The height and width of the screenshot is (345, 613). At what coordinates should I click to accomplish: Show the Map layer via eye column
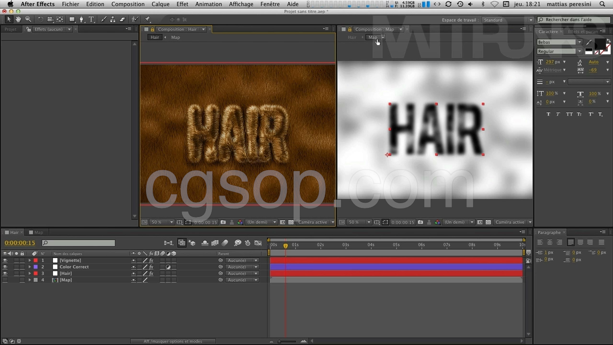tap(5, 280)
